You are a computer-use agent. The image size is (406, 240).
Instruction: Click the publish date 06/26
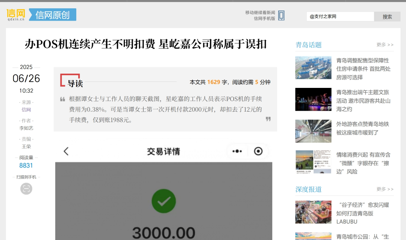26,78
